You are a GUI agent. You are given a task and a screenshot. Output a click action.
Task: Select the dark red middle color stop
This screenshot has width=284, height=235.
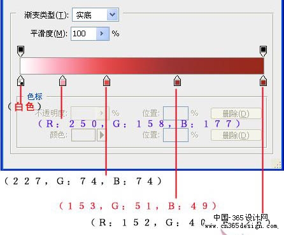click(x=177, y=80)
